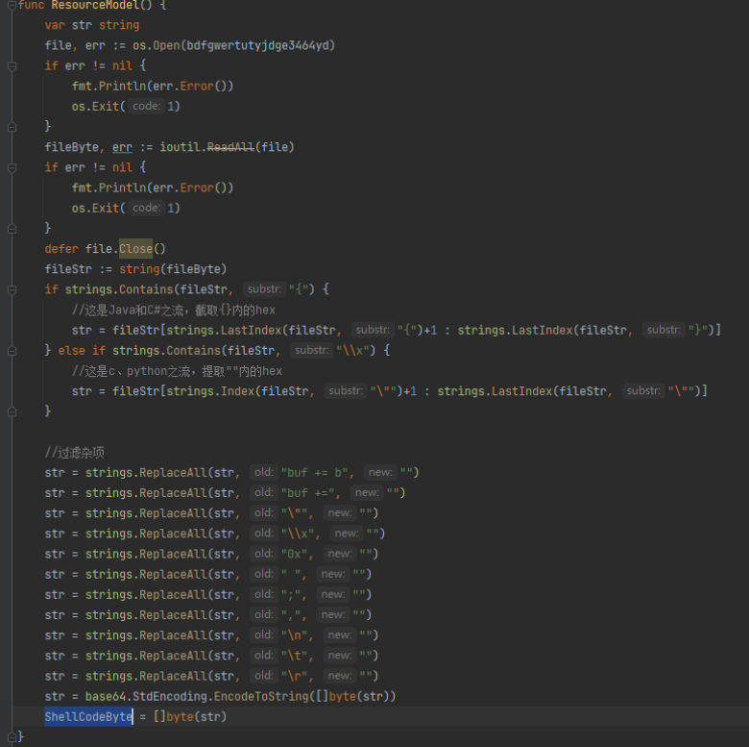Click the underlined err on the fileByte line
Viewport: 749px width, 747px height.
coord(122,147)
